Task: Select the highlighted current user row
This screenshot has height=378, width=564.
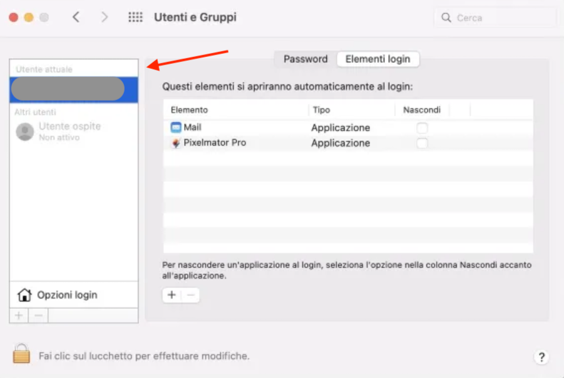Action: (67, 88)
